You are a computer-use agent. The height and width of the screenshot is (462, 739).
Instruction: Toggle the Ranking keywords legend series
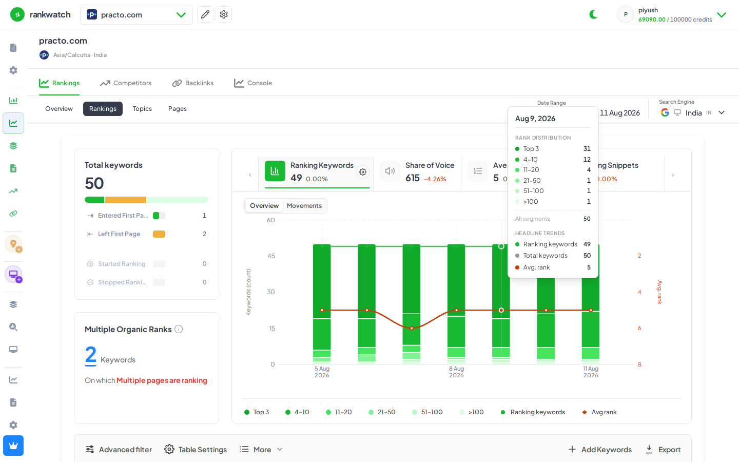(x=533, y=412)
